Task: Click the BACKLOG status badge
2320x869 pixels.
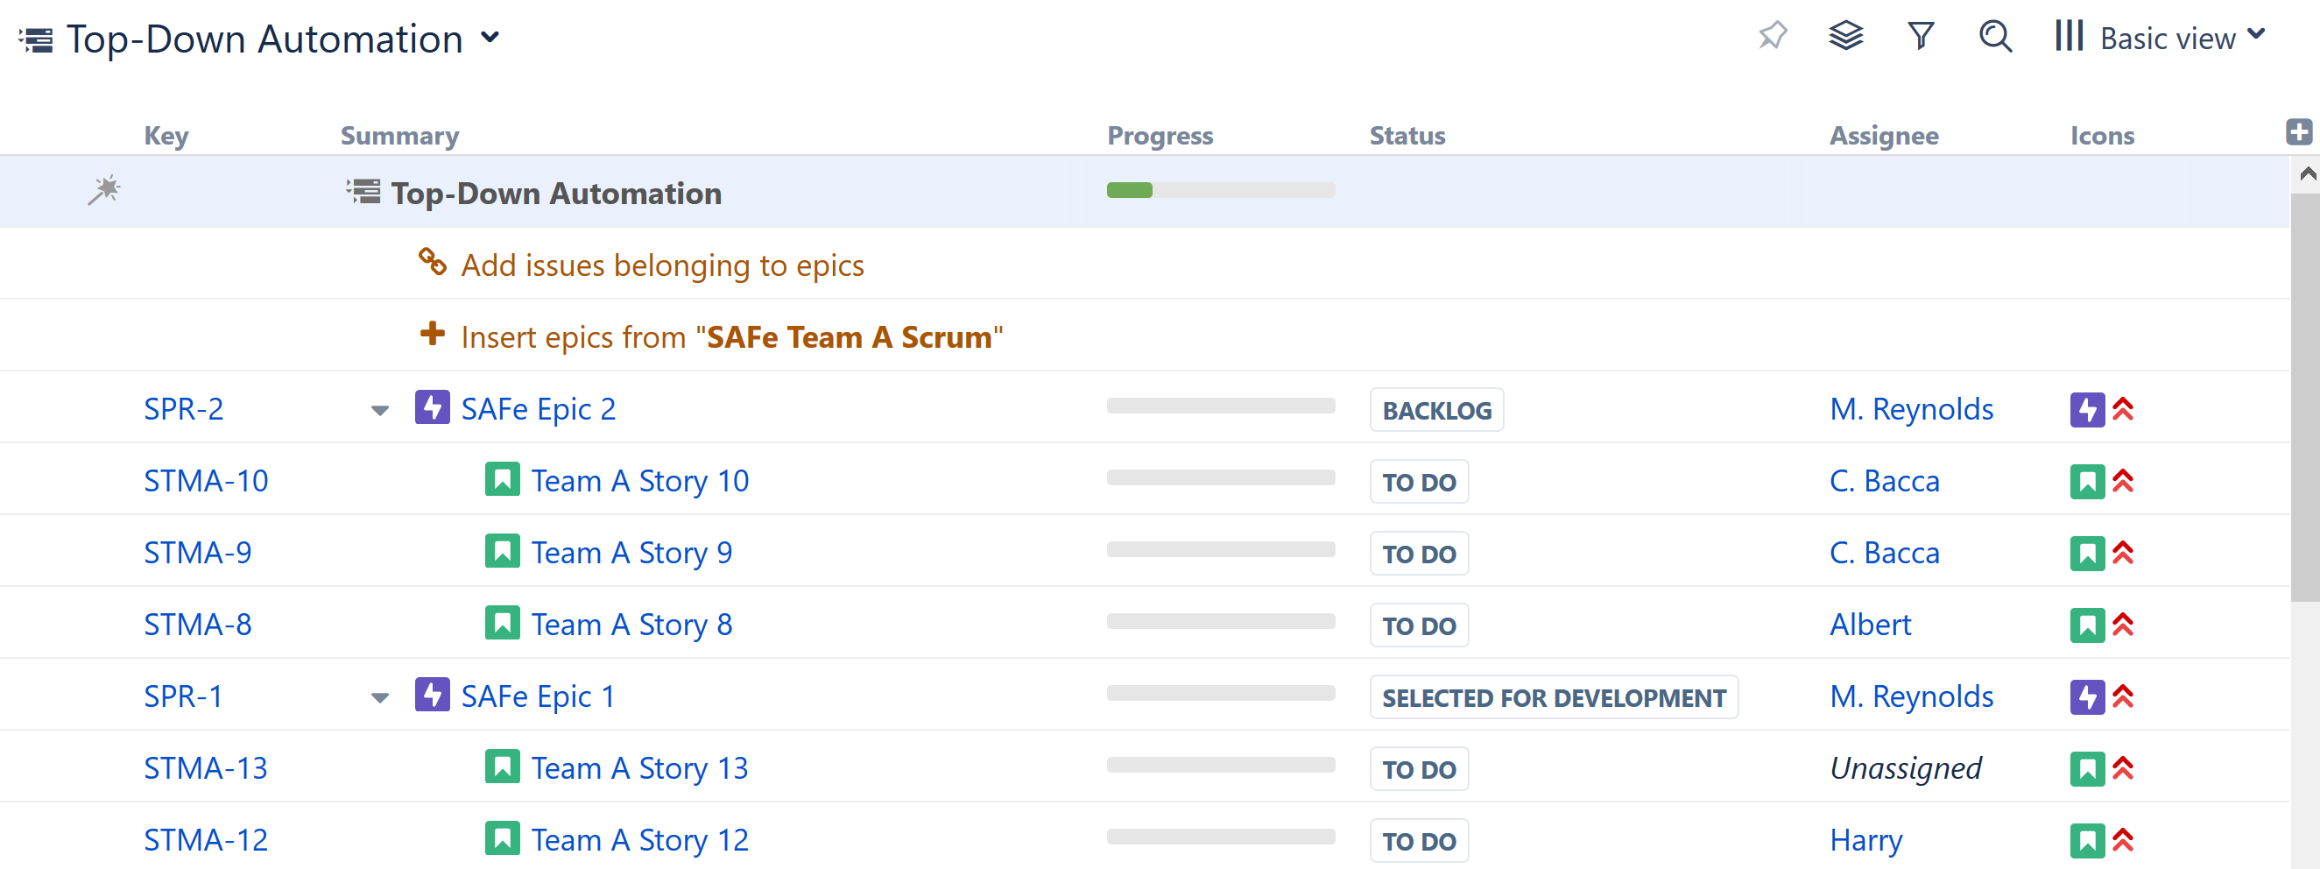Action: (1435, 411)
